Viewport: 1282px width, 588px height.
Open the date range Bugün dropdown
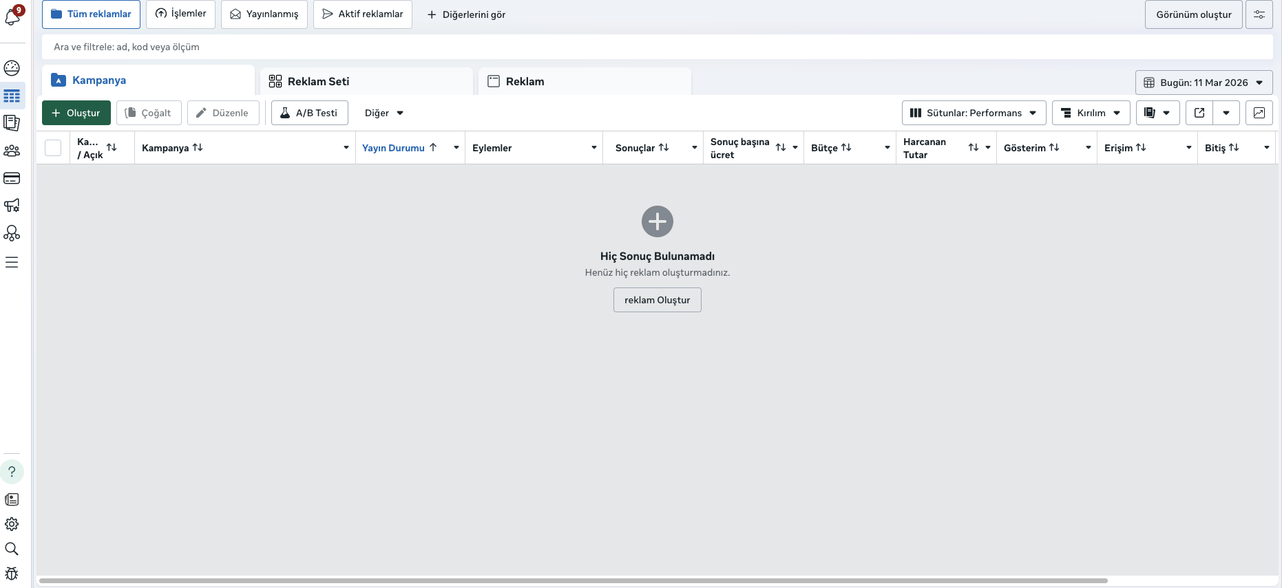pos(1204,83)
